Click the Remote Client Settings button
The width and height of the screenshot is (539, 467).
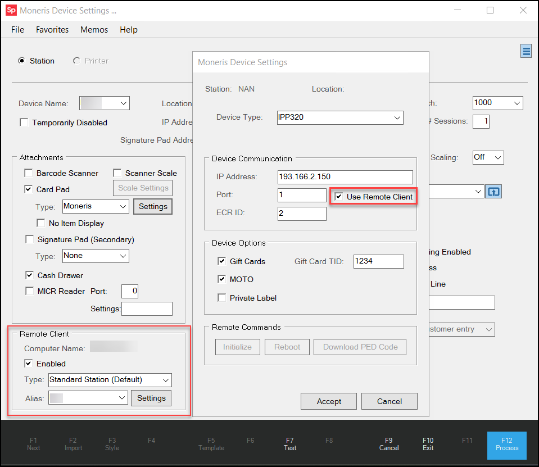pyautogui.click(x=151, y=398)
